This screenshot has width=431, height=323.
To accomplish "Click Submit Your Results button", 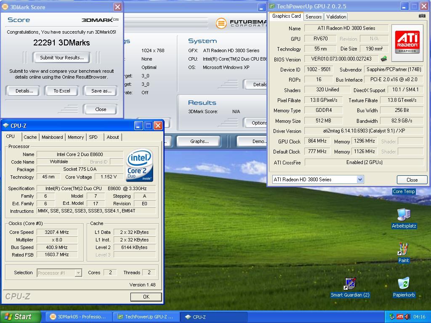I will pos(61,58).
